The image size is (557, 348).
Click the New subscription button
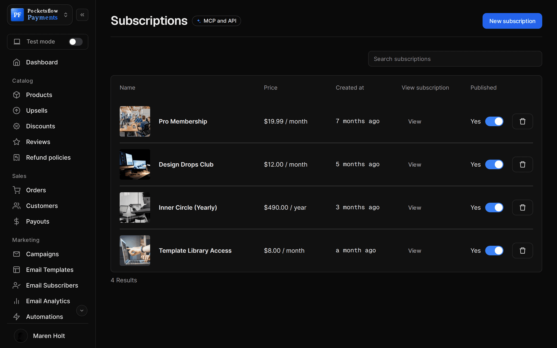click(512, 21)
